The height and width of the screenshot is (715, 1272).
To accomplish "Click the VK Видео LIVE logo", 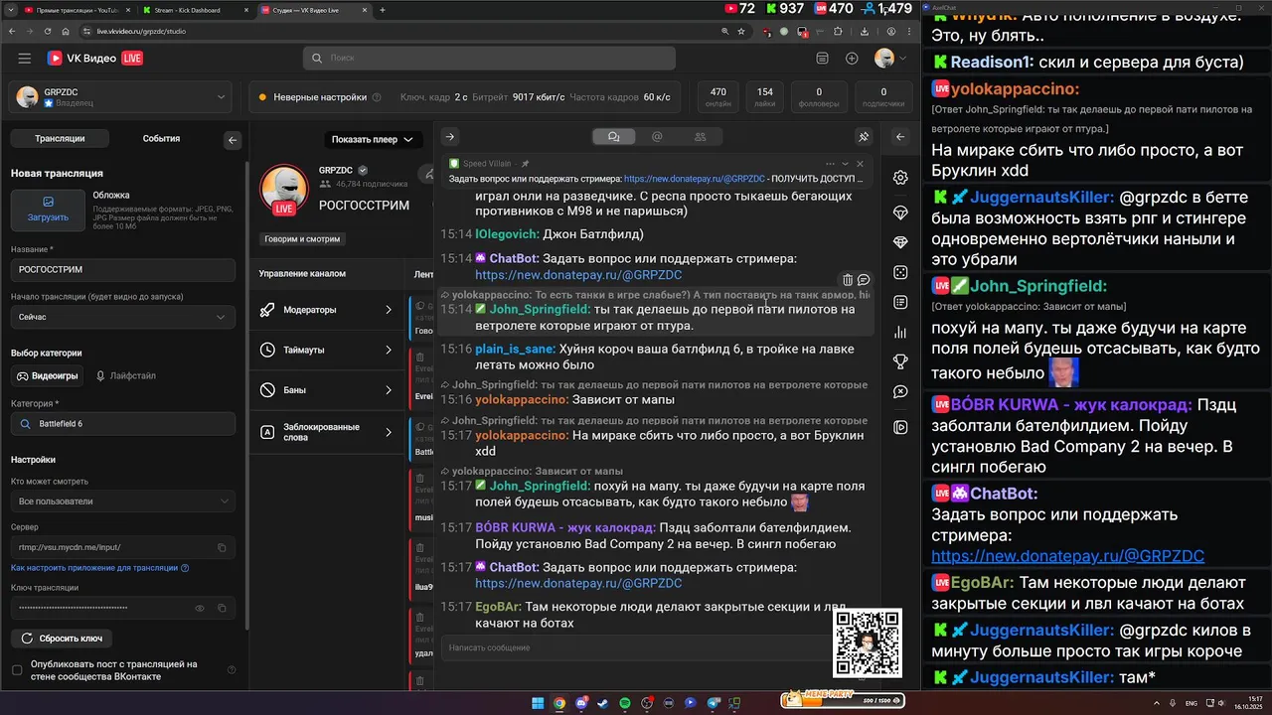I will (95, 59).
